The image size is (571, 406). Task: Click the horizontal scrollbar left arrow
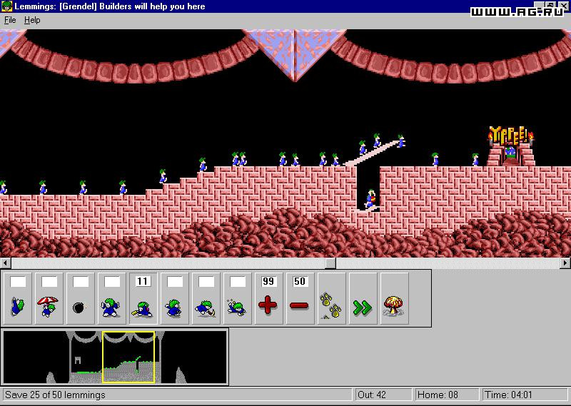pyautogui.click(x=5, y=263)
